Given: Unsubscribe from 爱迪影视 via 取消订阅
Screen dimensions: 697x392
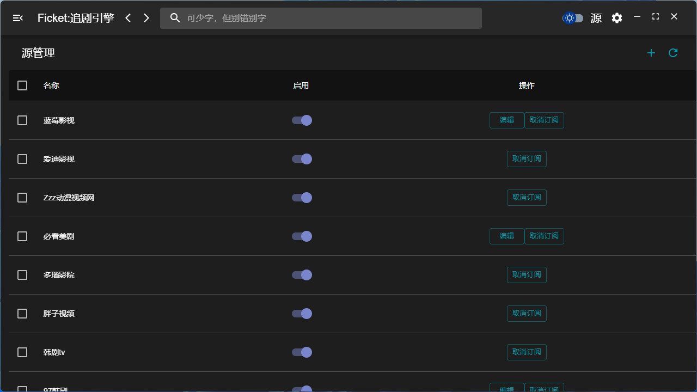Looking at the screenshot, I should 527,159.
